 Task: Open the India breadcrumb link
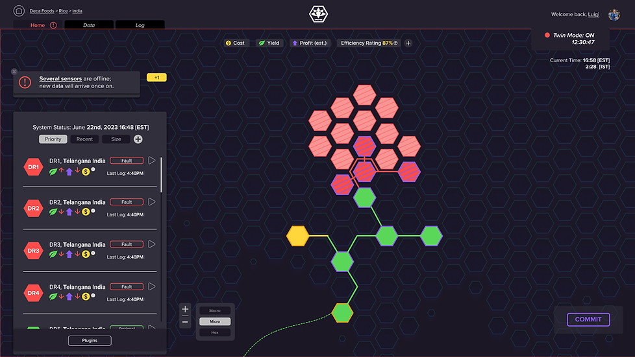tap(77, 11)
